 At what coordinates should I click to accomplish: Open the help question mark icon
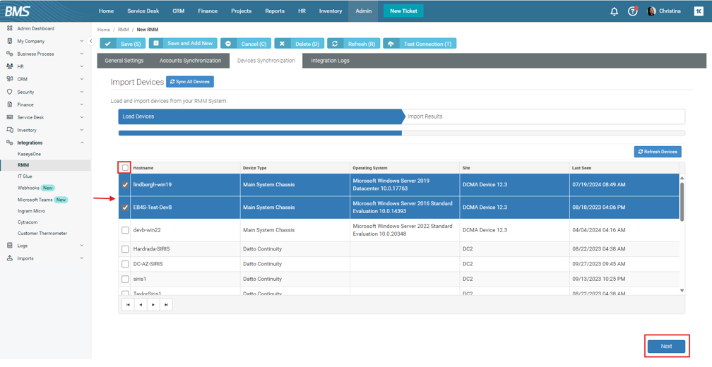tap(632, 11)
